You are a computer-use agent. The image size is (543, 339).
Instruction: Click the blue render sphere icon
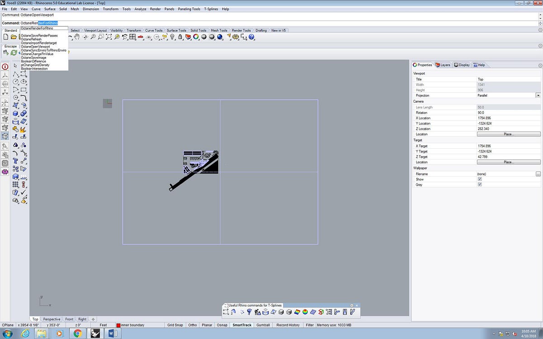219,37
